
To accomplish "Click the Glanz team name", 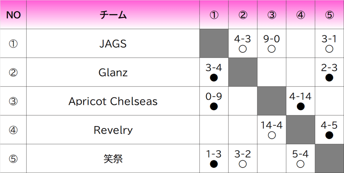I will (113, 72).
